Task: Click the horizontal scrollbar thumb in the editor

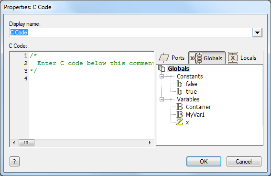Action: (26, 143)
